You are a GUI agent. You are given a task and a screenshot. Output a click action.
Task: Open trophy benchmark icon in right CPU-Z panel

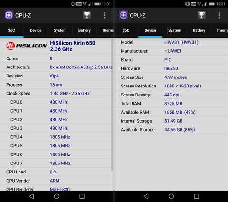click(201, 15)
